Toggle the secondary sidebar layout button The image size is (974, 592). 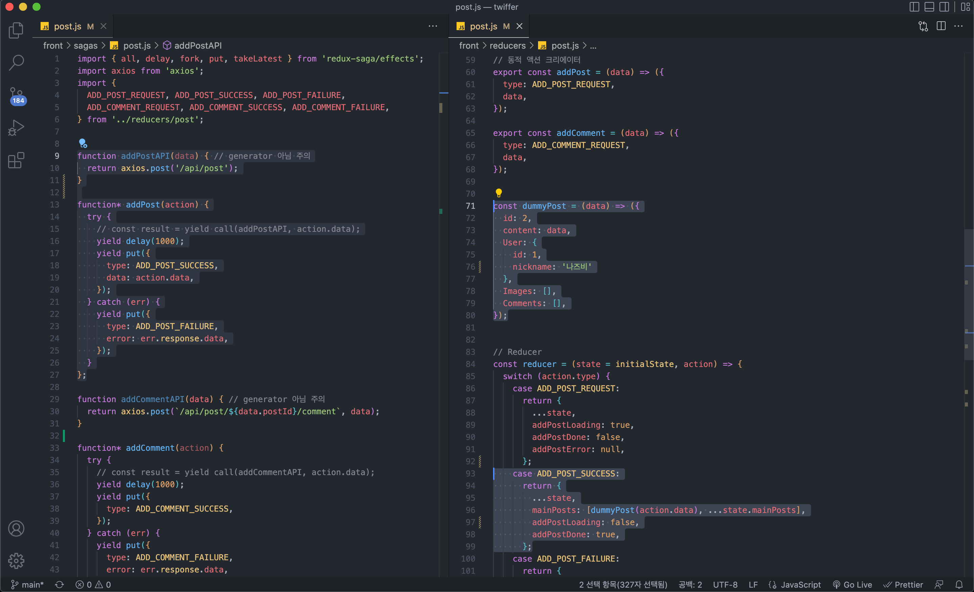coord(944,7)
